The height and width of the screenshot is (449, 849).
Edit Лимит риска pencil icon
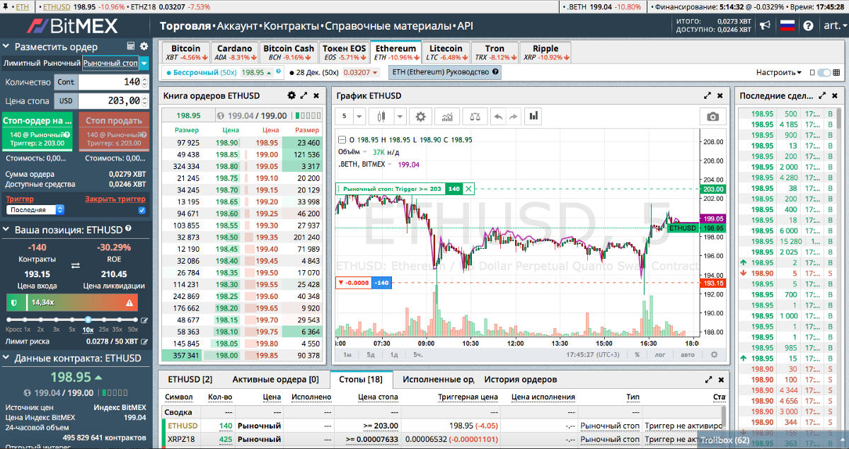(x=144, y=342)
